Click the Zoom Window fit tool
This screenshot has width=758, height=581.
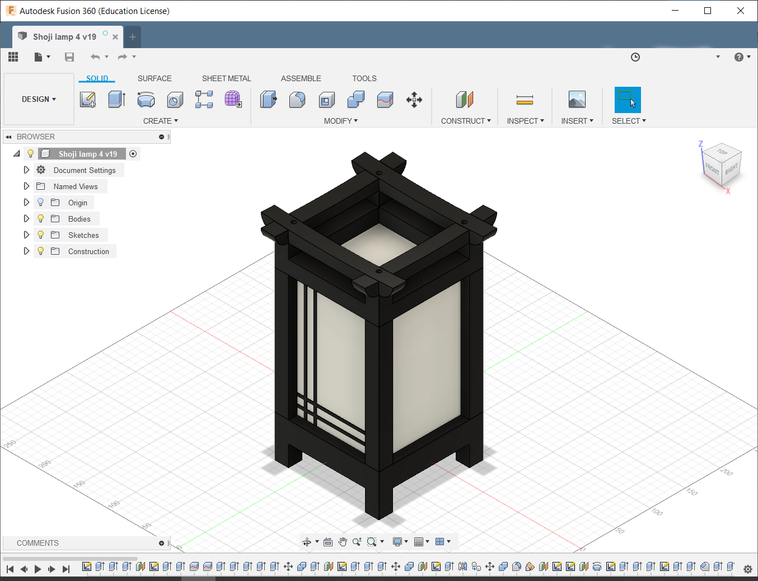click(x=372, y=542)
